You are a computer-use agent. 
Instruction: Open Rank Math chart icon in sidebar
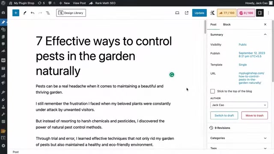(x=3, y=51)
